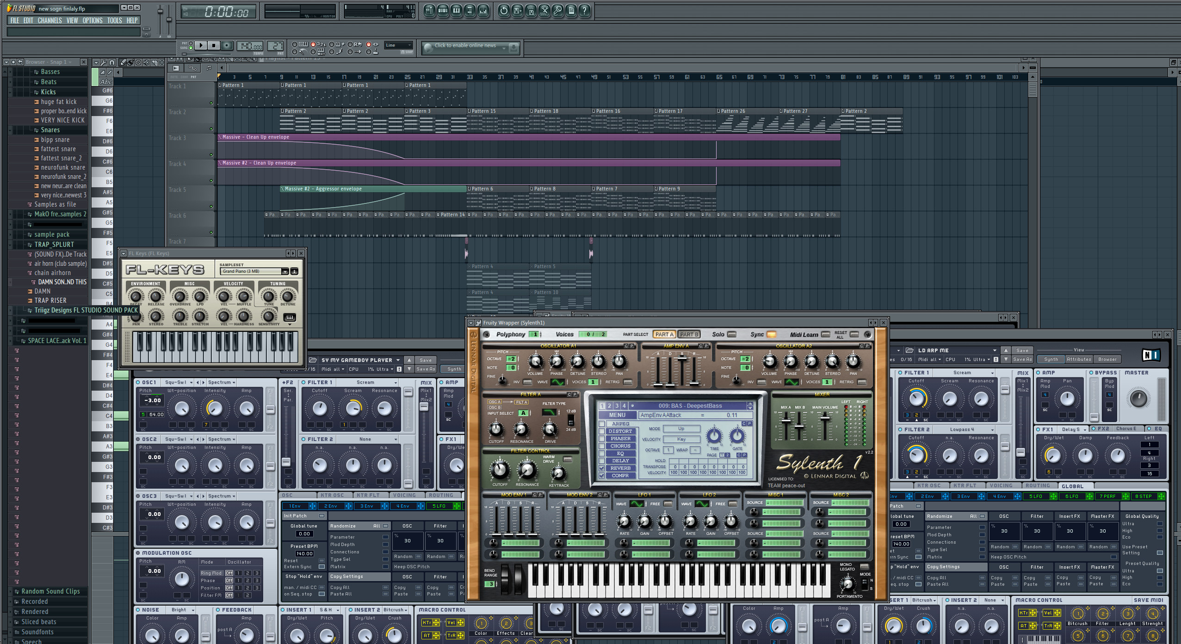The width and height of the screenshot is (1181, 644).
Task: Click the keyboard icon in FL Keys
Action: coord(290,317)
